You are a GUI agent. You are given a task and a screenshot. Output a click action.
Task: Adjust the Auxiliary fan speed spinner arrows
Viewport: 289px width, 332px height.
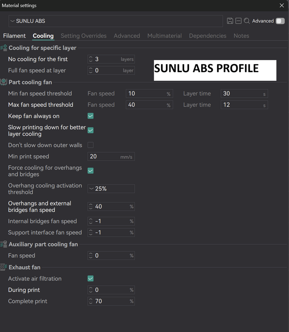click(x=91, y=255)
